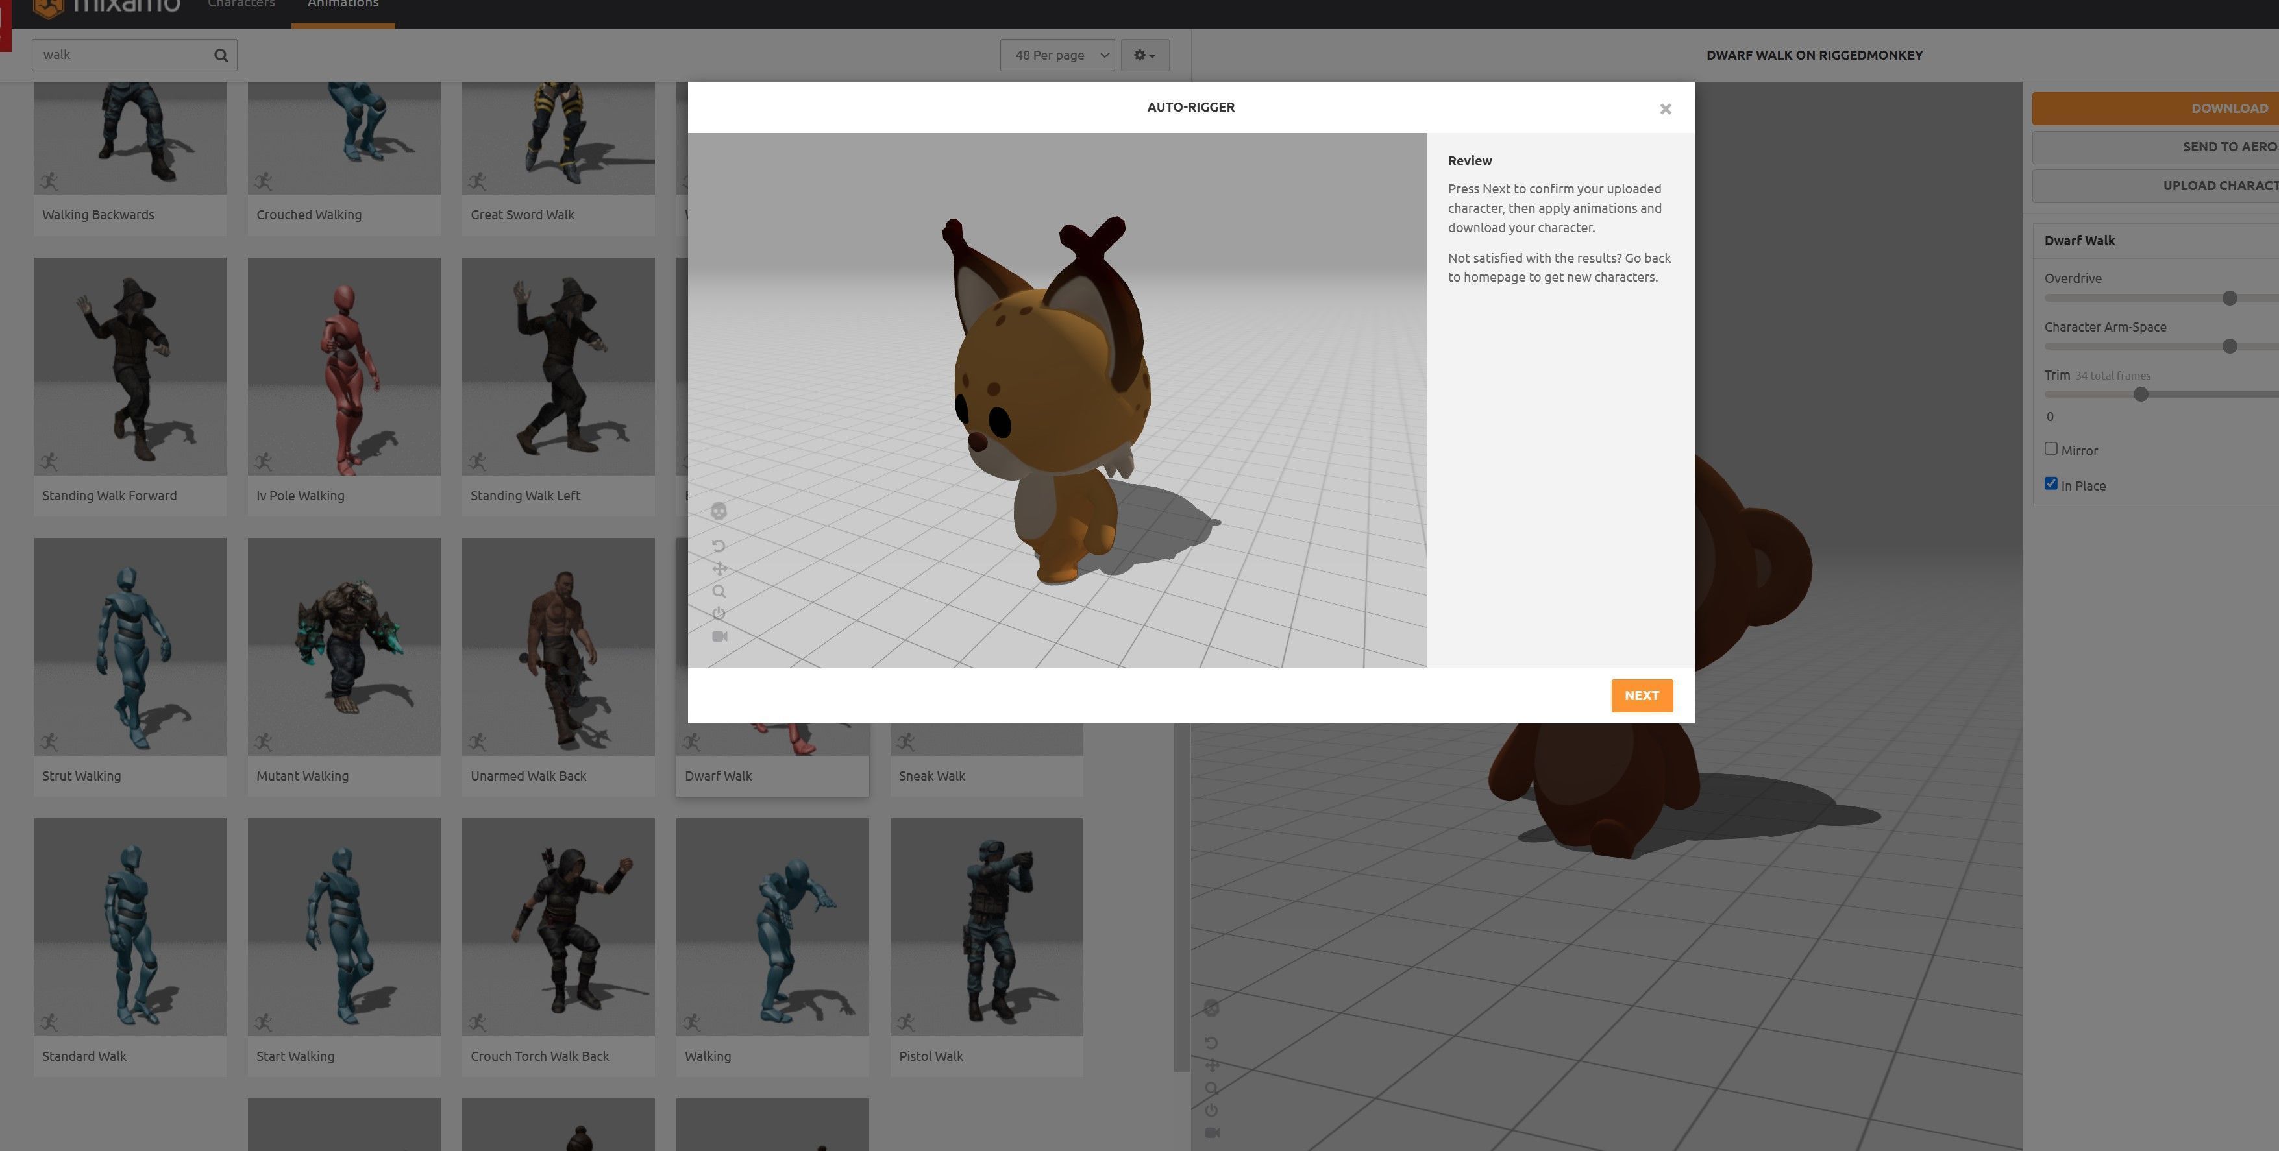
Task: Select the Standing Walk Left animation
Action: click(x=558, y=386)
